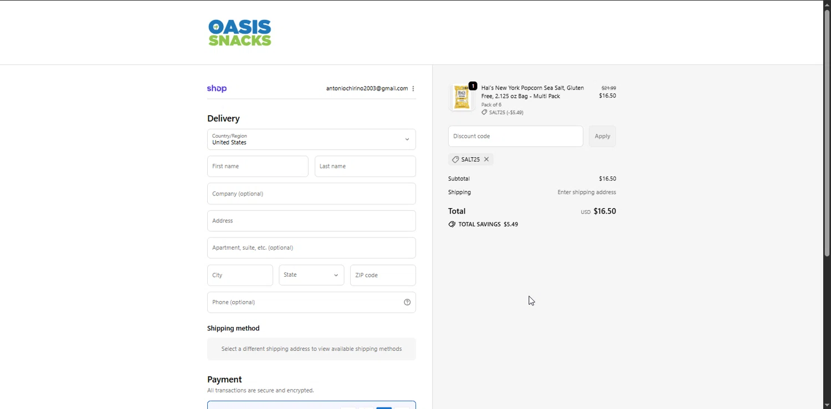Click the TOTAL SAVINGS $5.49 text
Viewport: 831px width, 409px height.
point(488,225)
